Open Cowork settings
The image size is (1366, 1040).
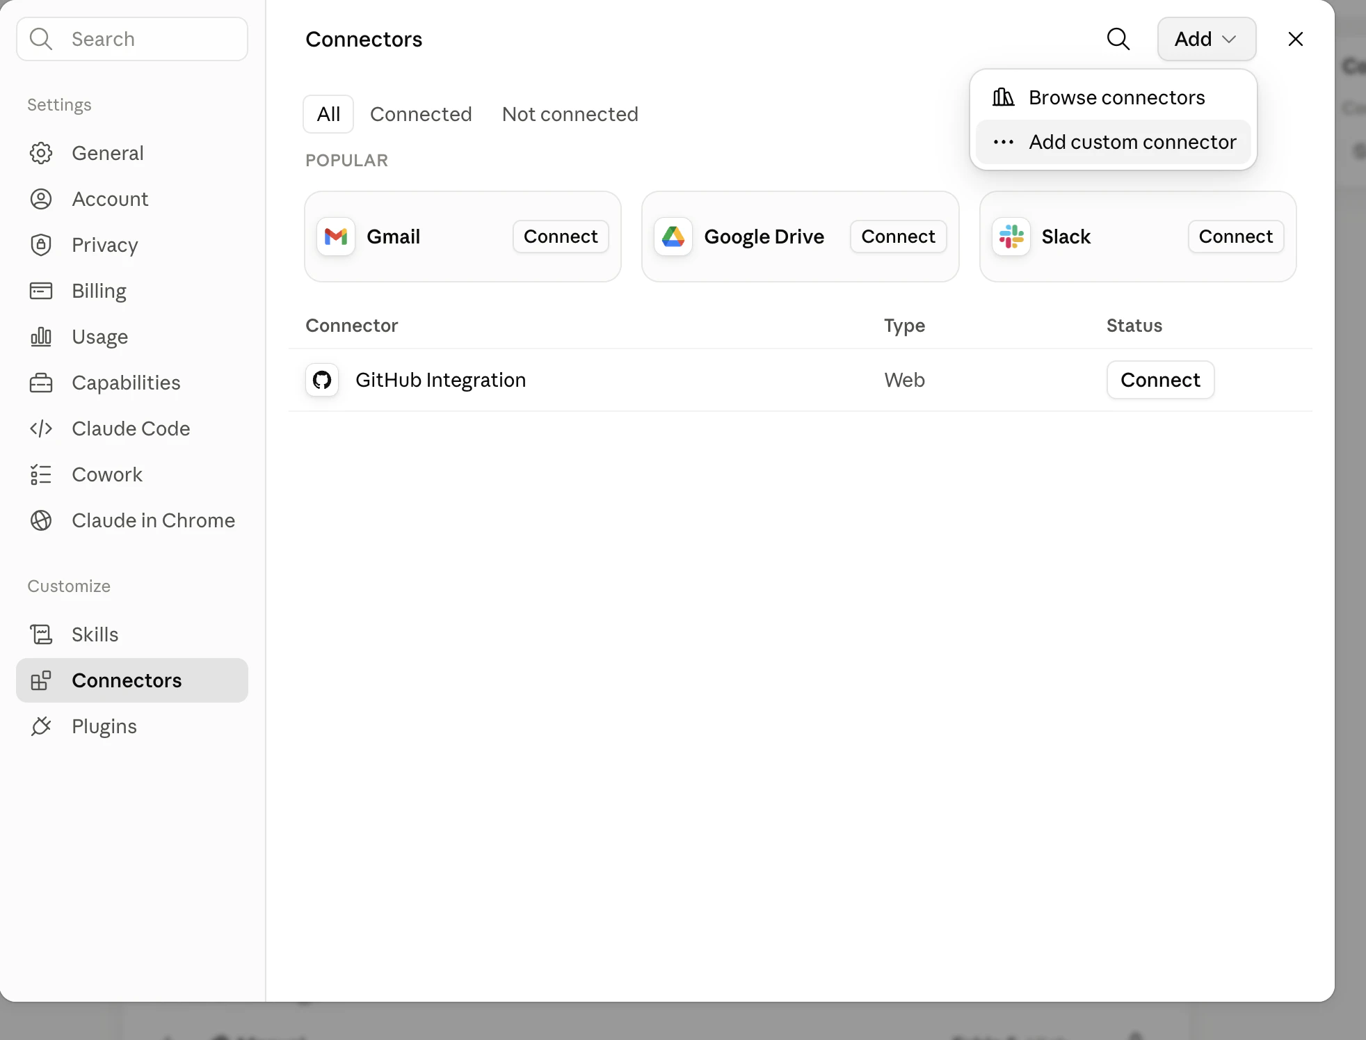click(132, 474)
